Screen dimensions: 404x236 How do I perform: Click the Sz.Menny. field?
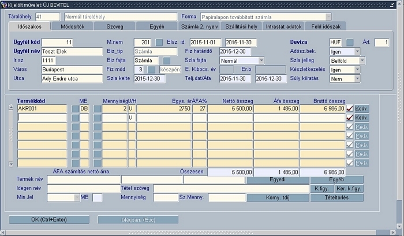(x=227, y=197)
